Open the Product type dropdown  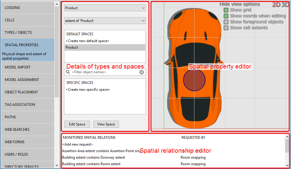pos(105,8)
